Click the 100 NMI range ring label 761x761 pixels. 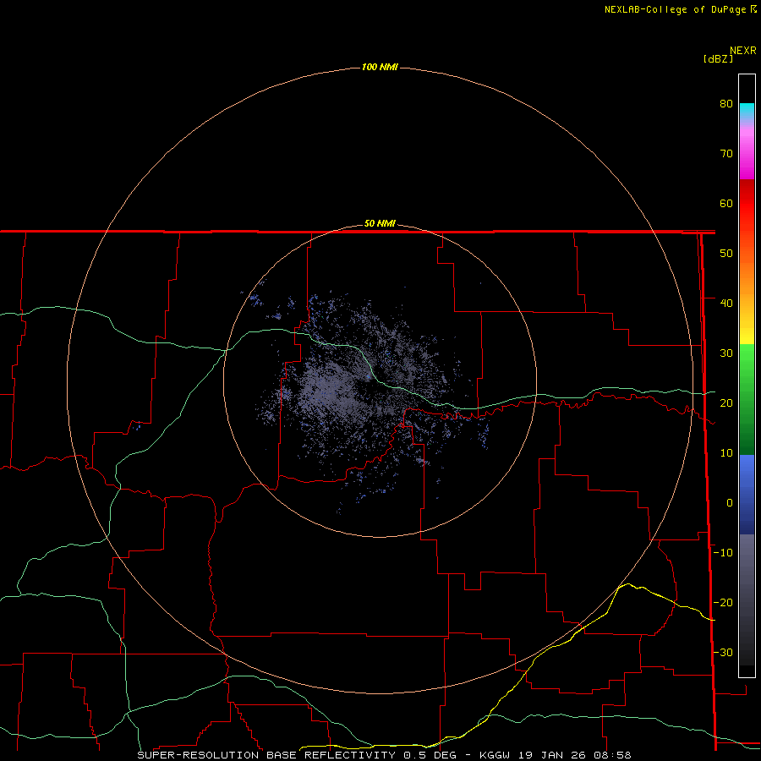(380, 67)
